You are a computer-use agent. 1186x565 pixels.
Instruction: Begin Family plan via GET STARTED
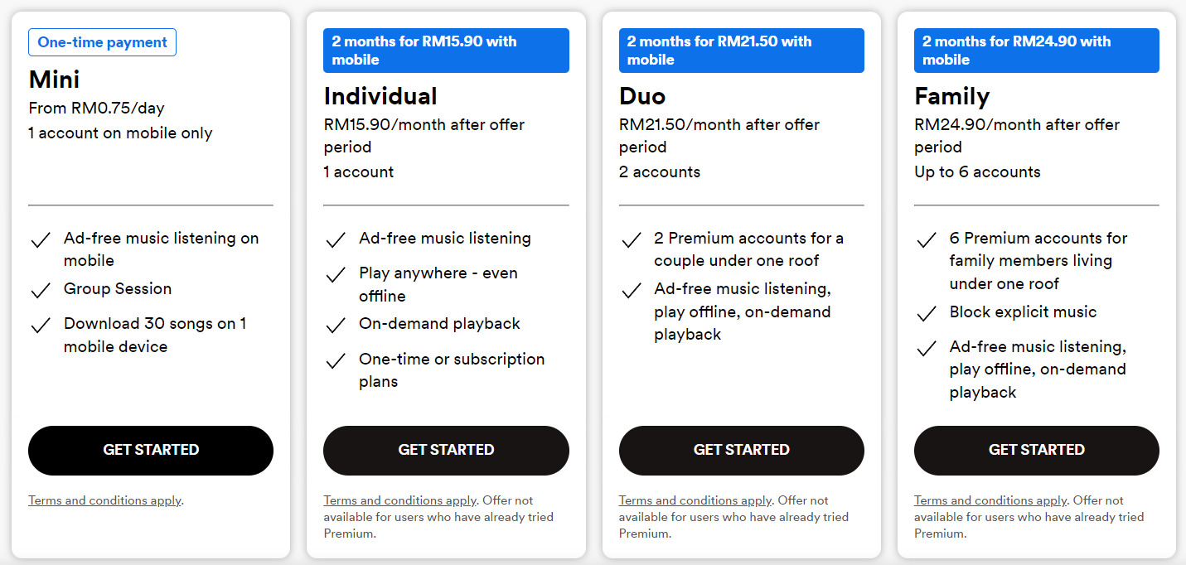coord(1037,451)
